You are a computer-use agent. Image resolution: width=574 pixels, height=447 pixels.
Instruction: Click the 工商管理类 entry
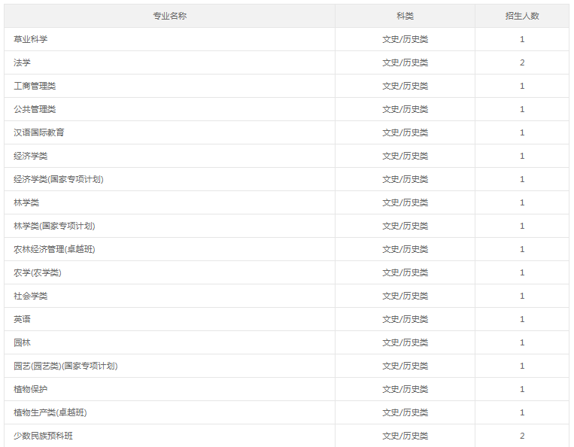[35, 86]
